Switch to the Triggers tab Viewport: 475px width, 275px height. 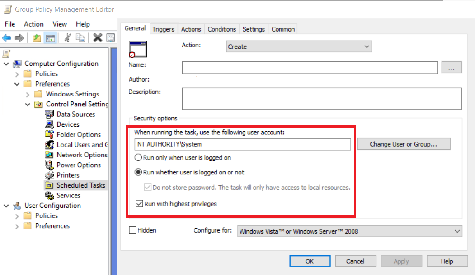pyautogui.click(x=163, y=29)
